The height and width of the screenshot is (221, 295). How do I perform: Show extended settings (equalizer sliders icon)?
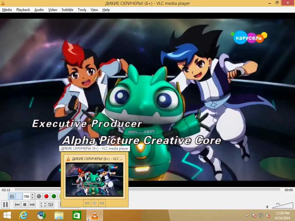pyautogui.click(x=51, y=205)
